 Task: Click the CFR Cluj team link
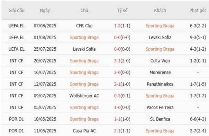[x=84, y=25]
